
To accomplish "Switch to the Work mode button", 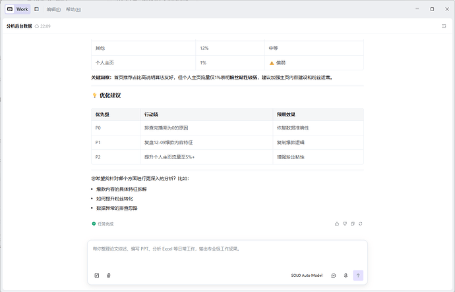I will [18, 9].
